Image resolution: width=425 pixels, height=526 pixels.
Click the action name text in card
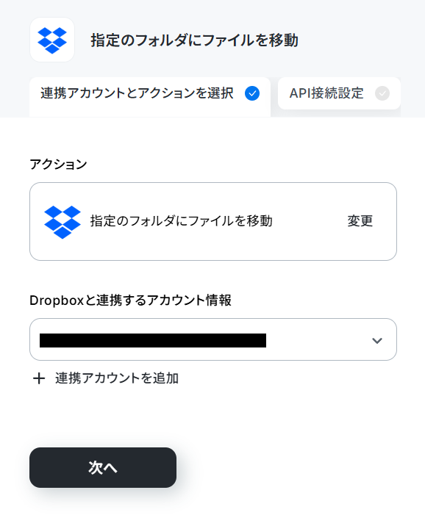click(182, 221)
